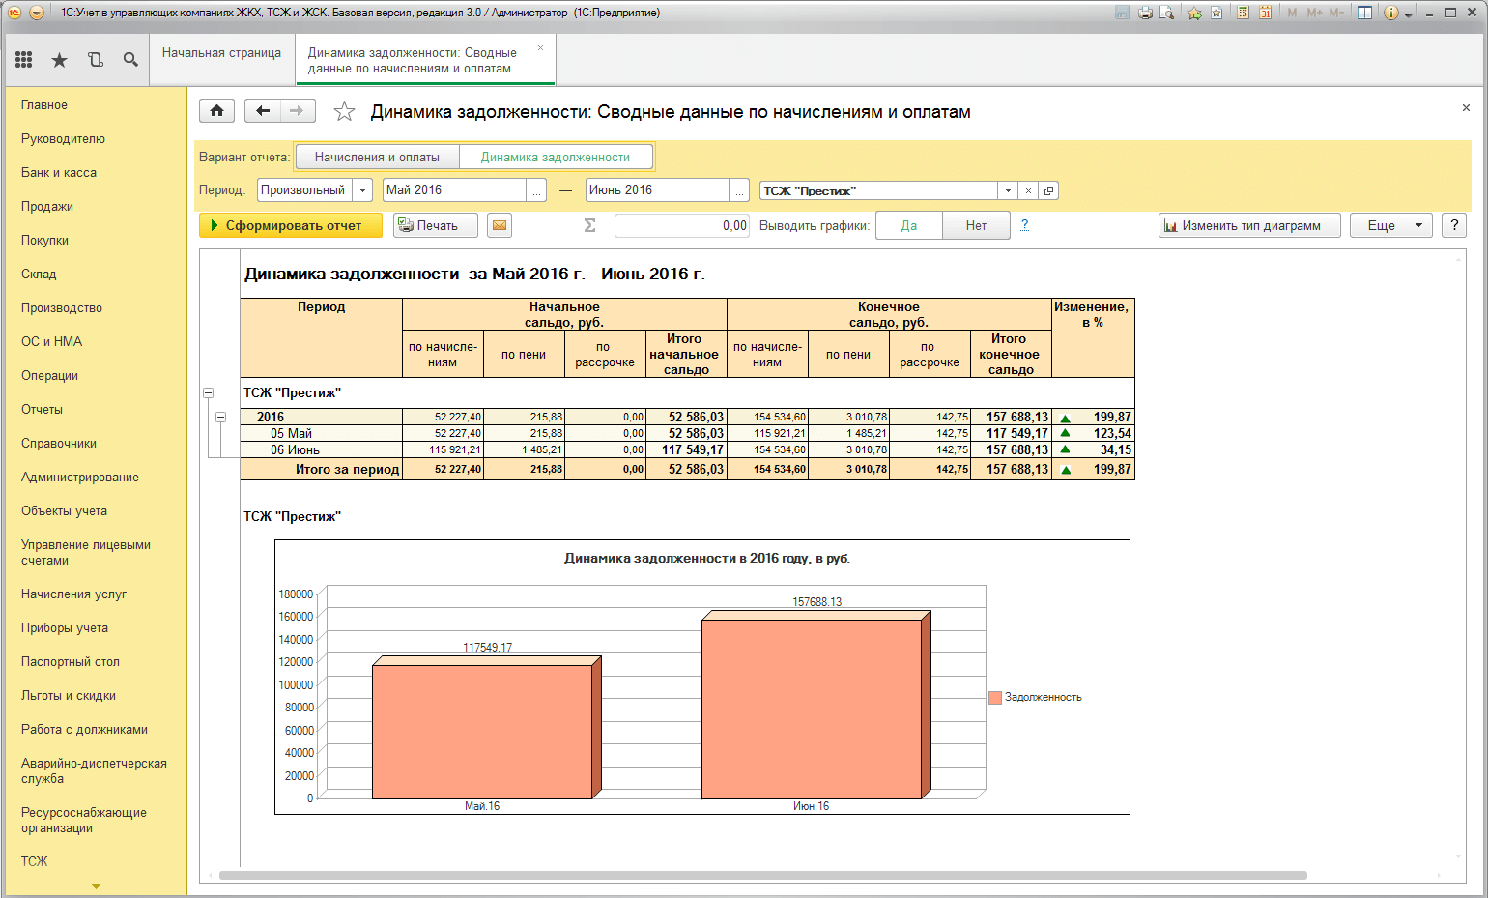Click the Home page icon button
Viewport: 1488px width, 898px height.
216,111
